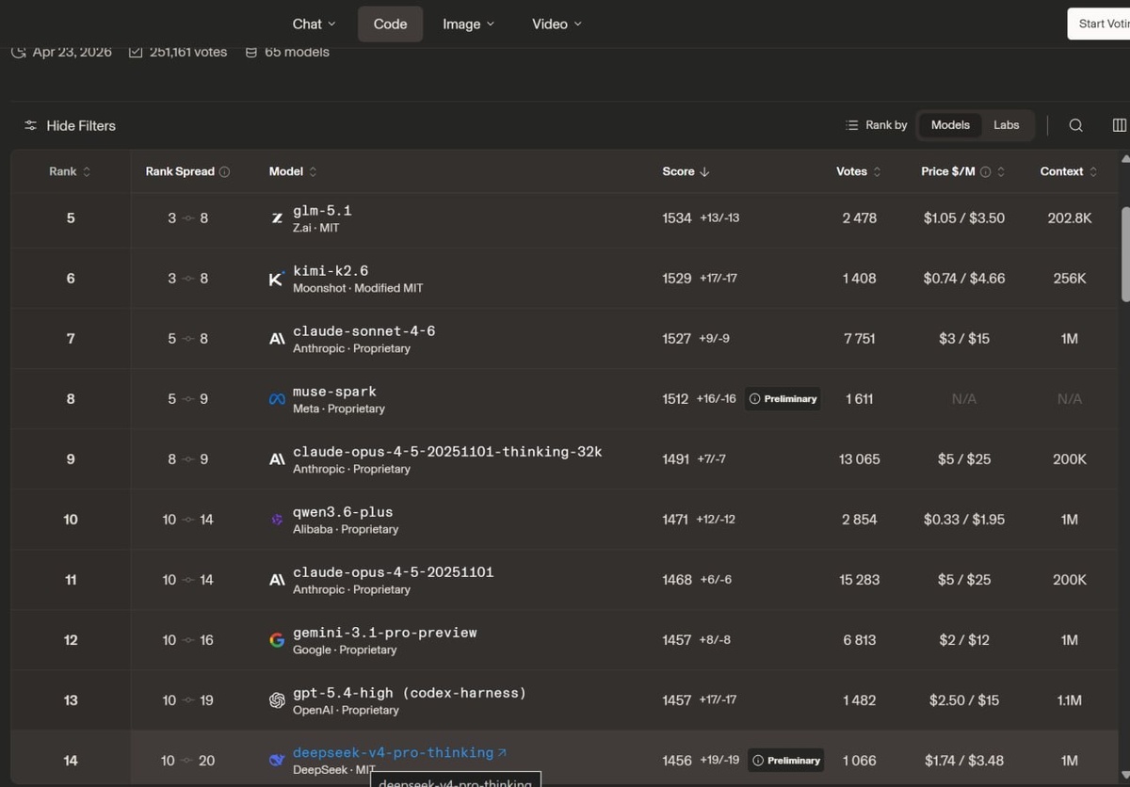Select Models in the Rank by toggle

[x=950, y=125]
